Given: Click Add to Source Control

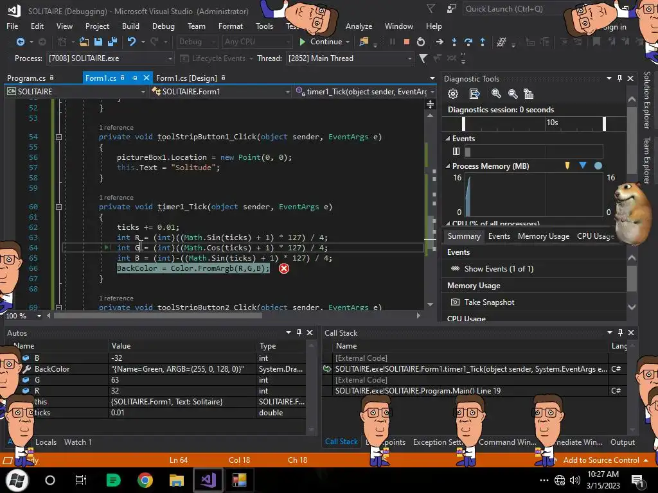Looking at the screenshot, I should coord(601,460).
